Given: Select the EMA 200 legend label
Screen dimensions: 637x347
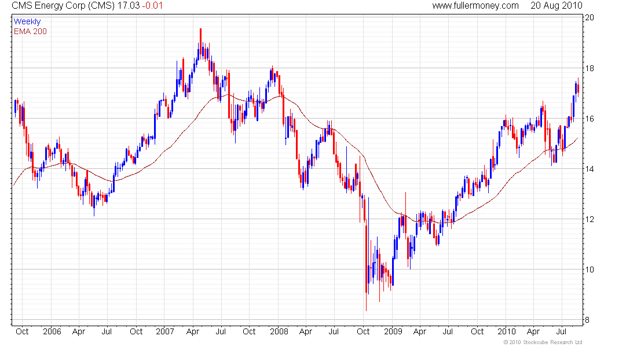Looking at the screenshot, I should point(31,31).
